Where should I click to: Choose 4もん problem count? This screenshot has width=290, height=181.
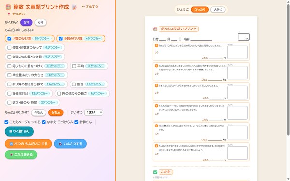point(39,112)
